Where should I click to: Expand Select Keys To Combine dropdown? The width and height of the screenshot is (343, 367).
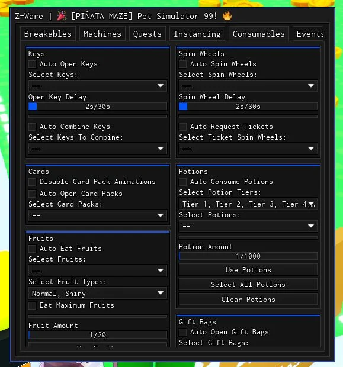coord(98,149)
